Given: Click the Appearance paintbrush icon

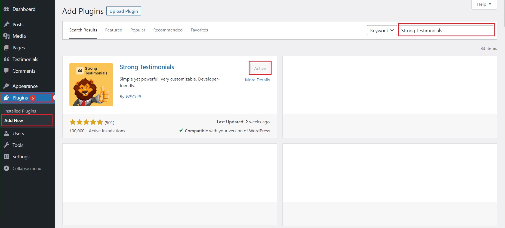Looking at the screenshot, I should [7, 86].
